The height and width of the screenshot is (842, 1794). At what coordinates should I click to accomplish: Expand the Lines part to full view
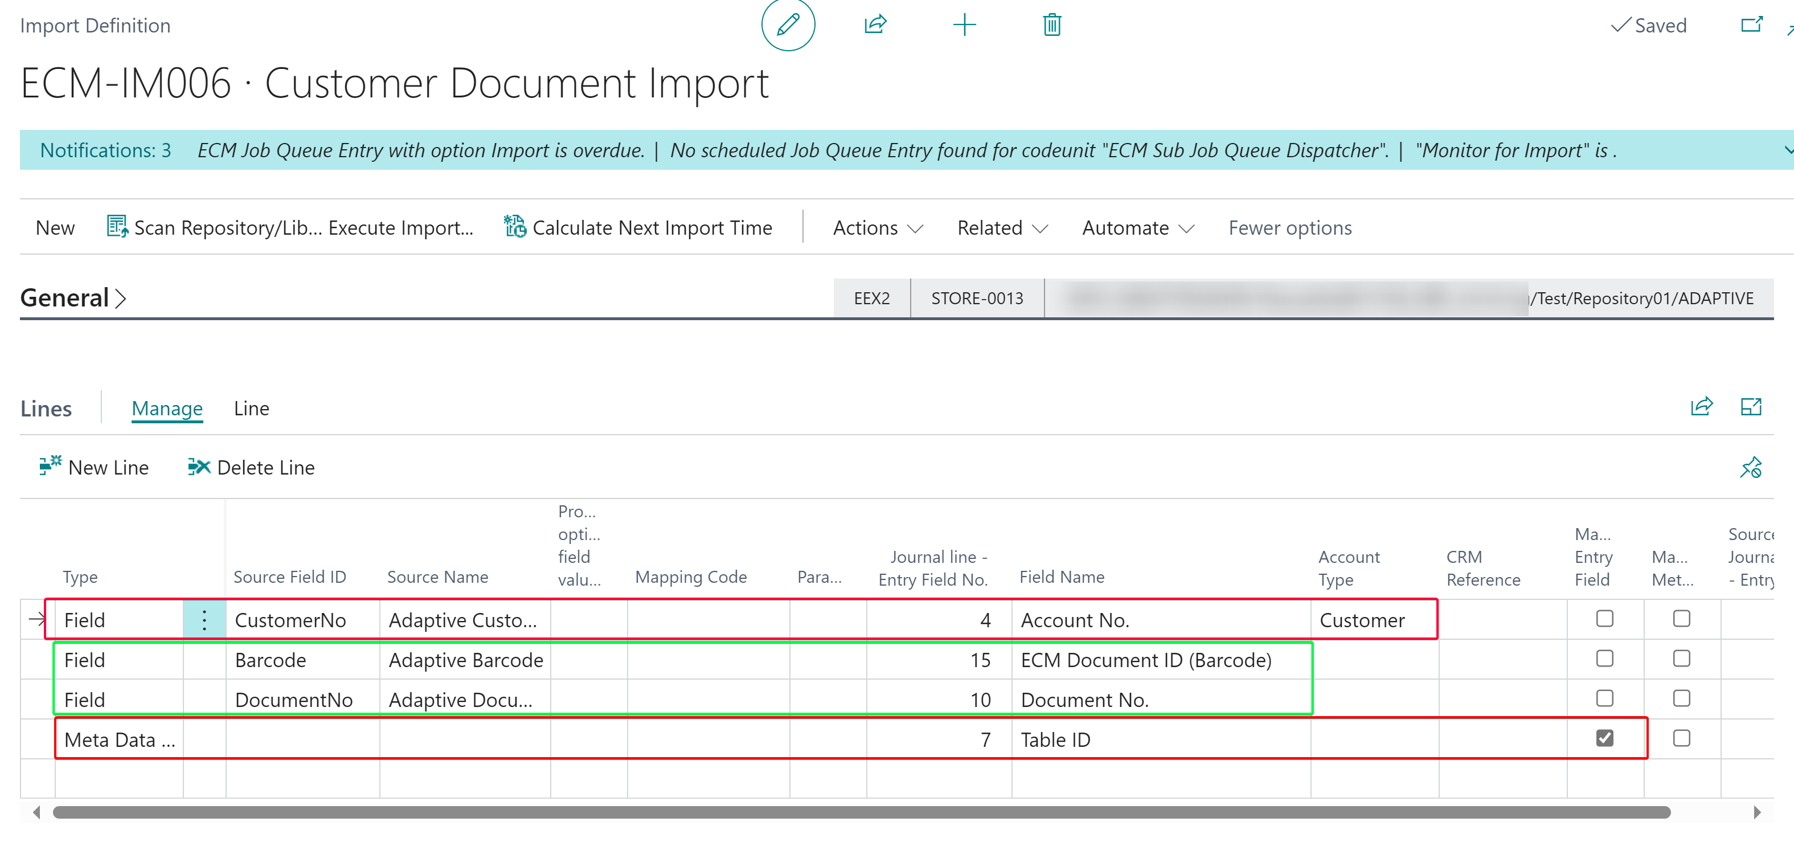coord(1751,407)
